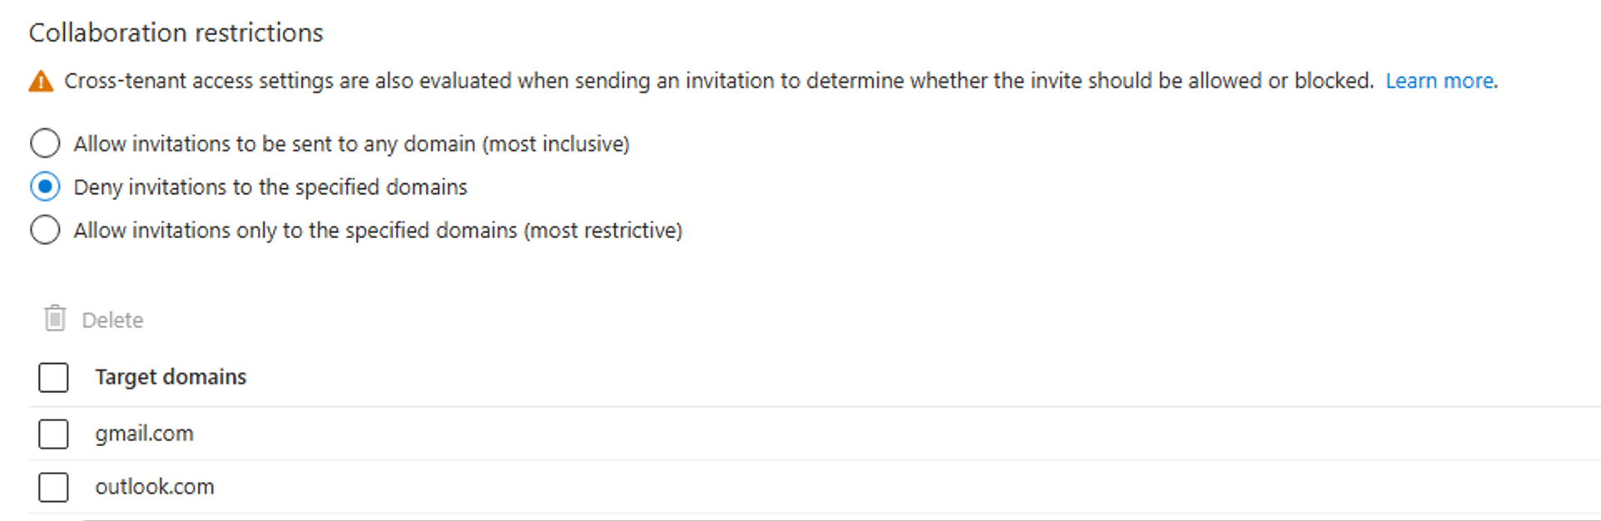
Task: Choose the most restrictive allow-only radio button
Action: pyautogui.click(x=45, y=230)
